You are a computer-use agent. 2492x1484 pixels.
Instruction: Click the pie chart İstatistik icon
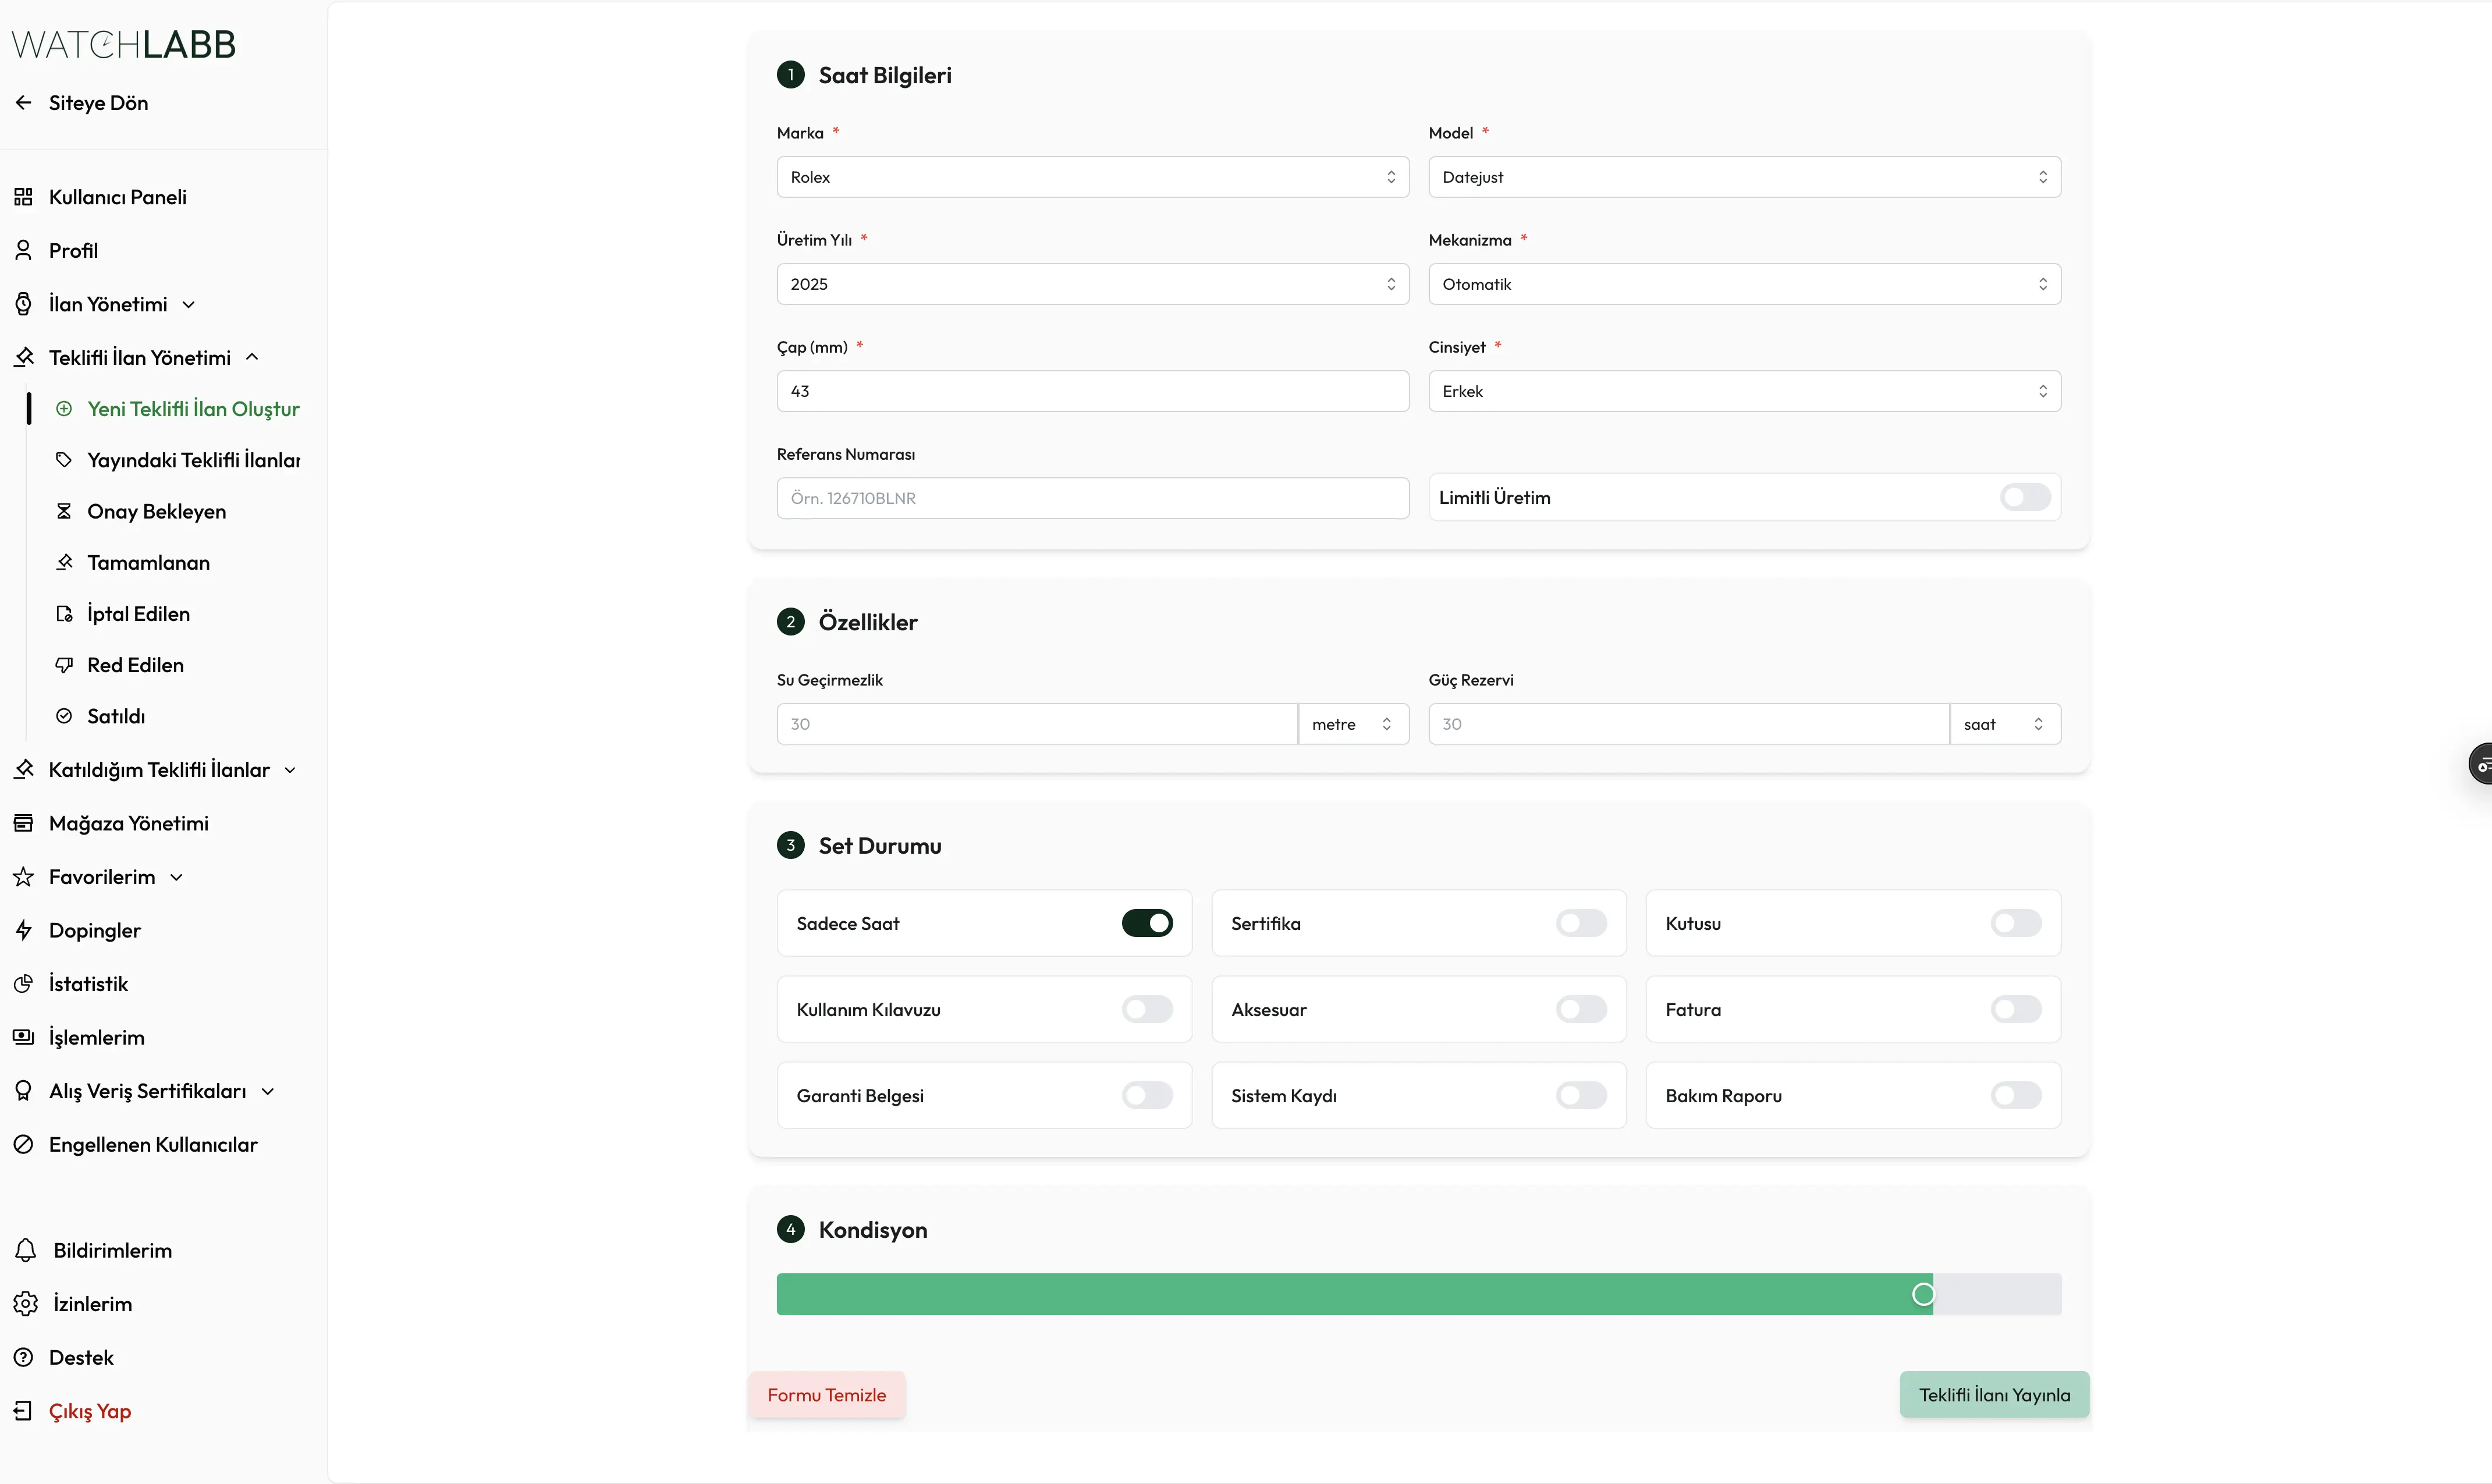pyautogui.click(x=24, y=984)
